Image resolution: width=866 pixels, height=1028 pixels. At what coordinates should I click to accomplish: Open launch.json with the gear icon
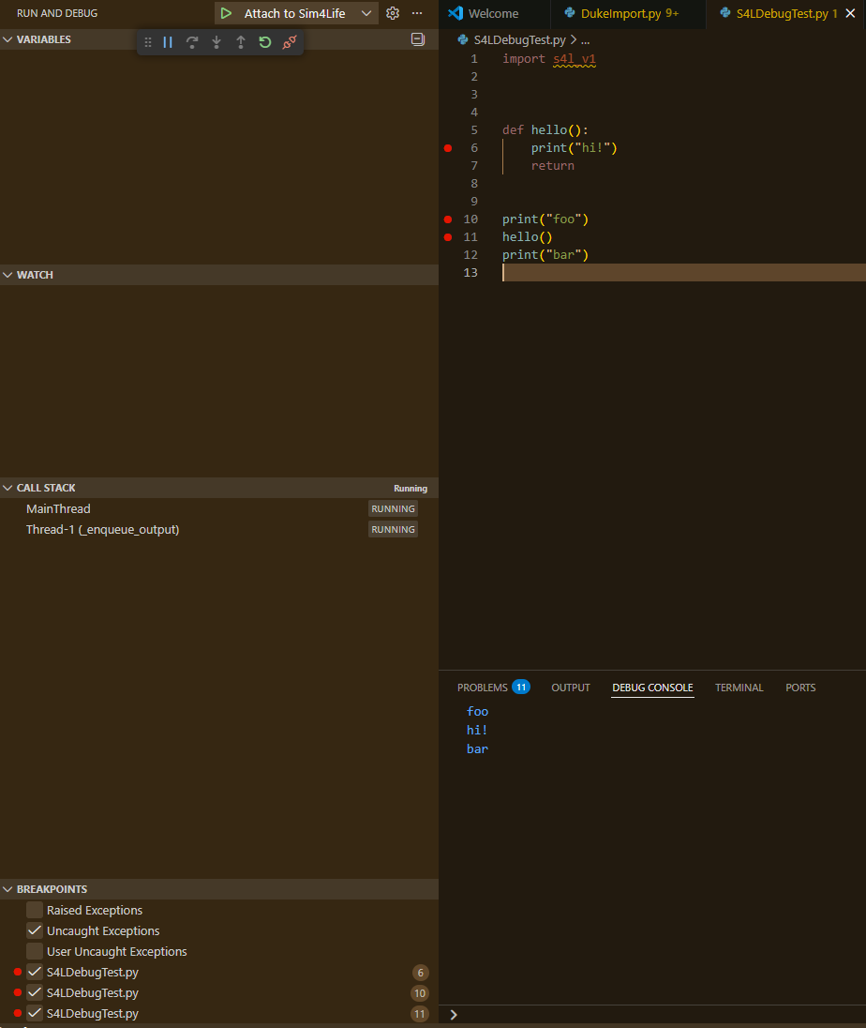393,13
